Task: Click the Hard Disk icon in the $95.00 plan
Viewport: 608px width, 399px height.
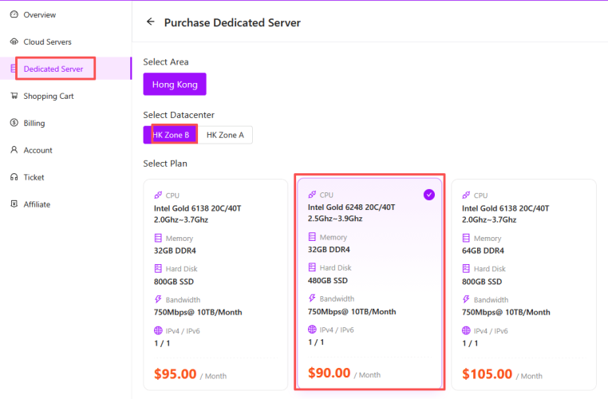Action: point(158,268)
